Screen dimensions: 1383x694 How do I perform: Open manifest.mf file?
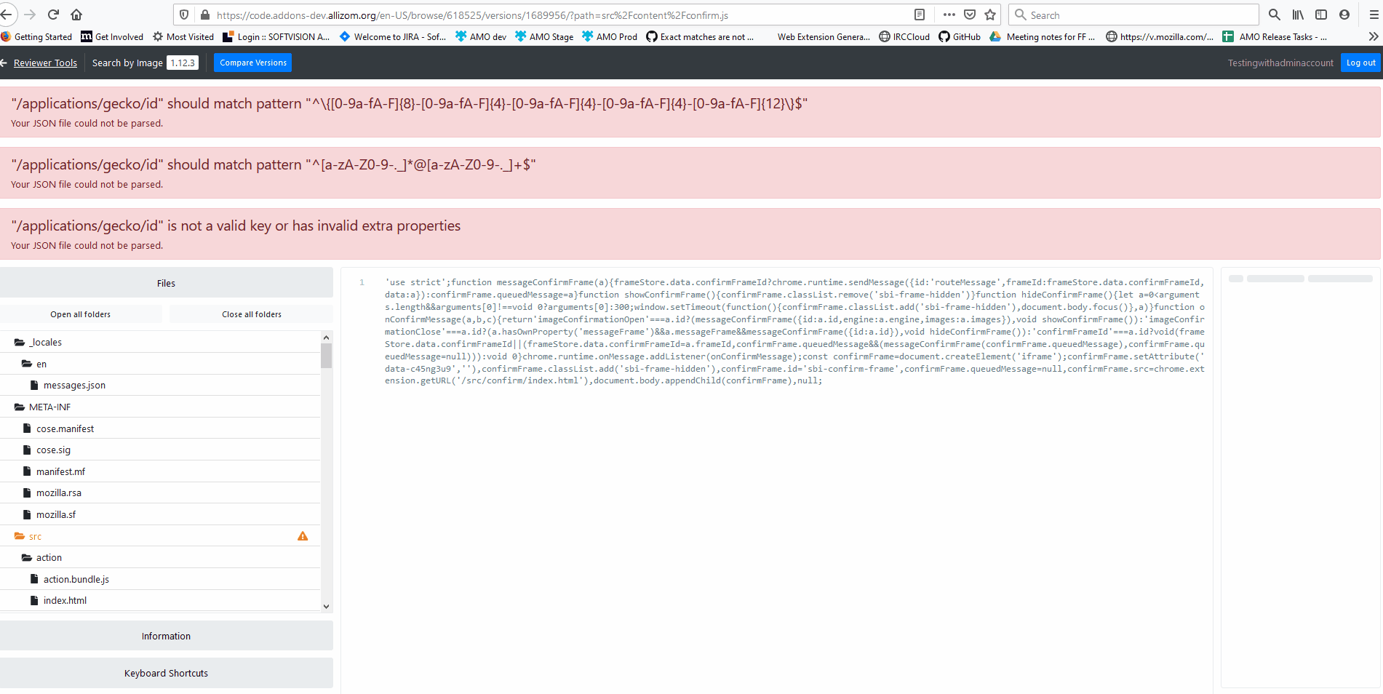coord(160,471)
